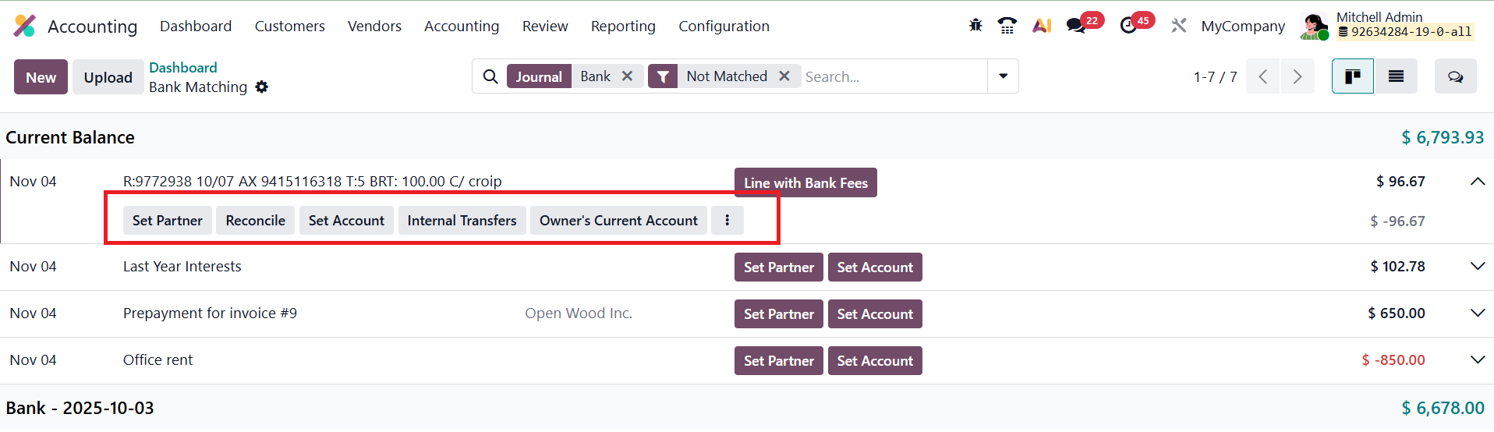Viewport: 1494px width, 432px height.
Task: Switch to kanban view
Action: point(1352,76)
